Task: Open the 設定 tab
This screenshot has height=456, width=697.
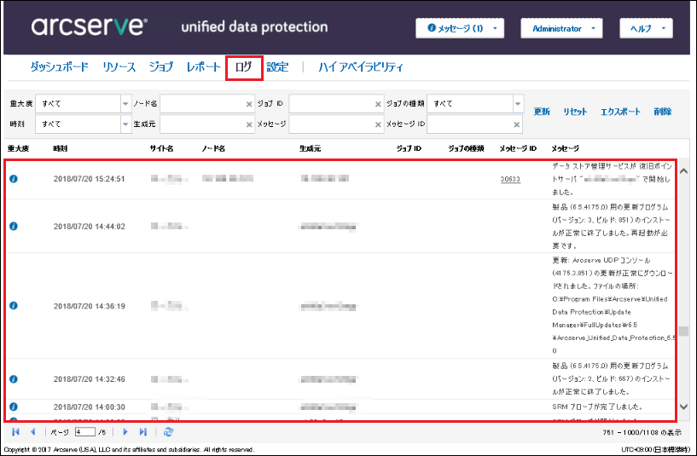Action: click(277, 67)
